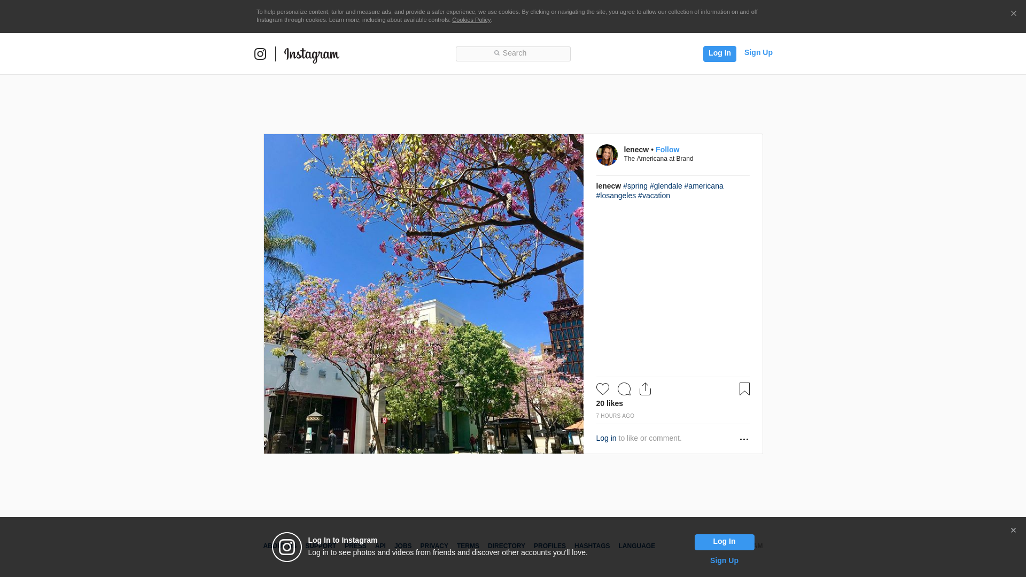Close the bottom Log In banner

1013,531
